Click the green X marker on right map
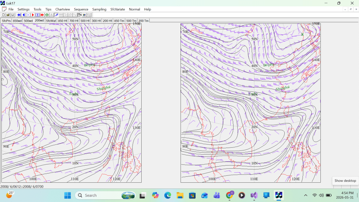 pyautogui.click(x=302, y=34)
